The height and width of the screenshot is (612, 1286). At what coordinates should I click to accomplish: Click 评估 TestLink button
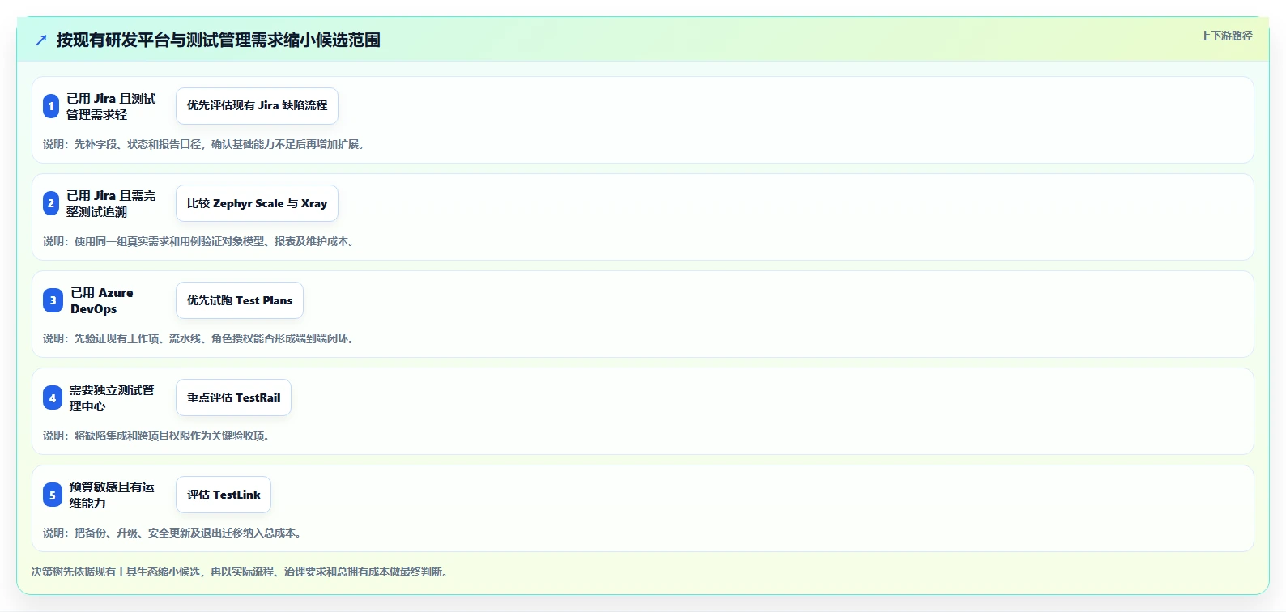coord(224,495)
